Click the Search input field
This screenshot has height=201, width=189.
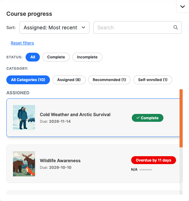point(137,27)
